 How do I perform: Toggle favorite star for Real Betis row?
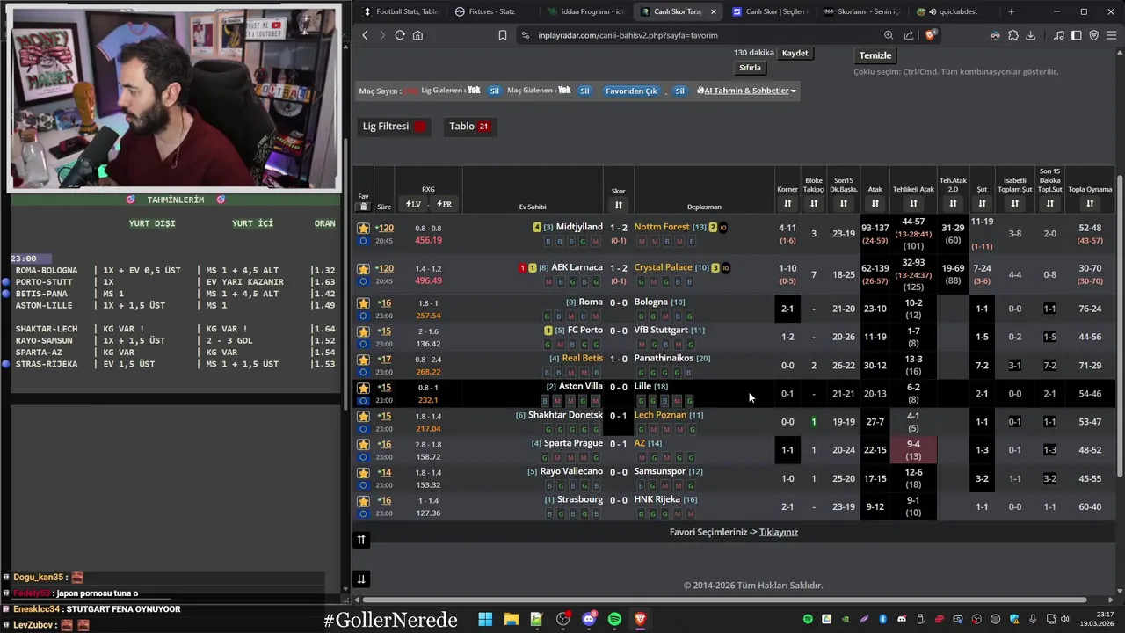tap(363, 360)
